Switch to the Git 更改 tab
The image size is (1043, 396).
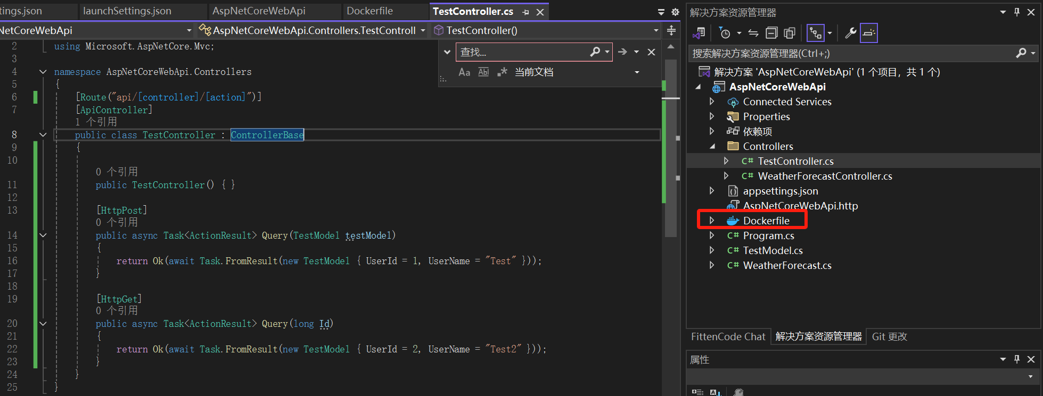tap(889, 336)
